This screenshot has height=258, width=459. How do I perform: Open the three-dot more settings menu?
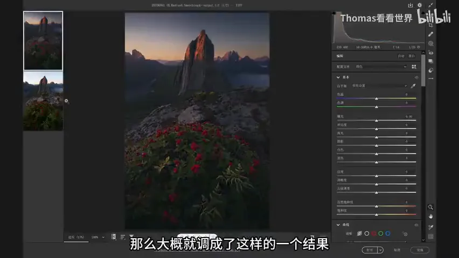[x=430, y=78]
